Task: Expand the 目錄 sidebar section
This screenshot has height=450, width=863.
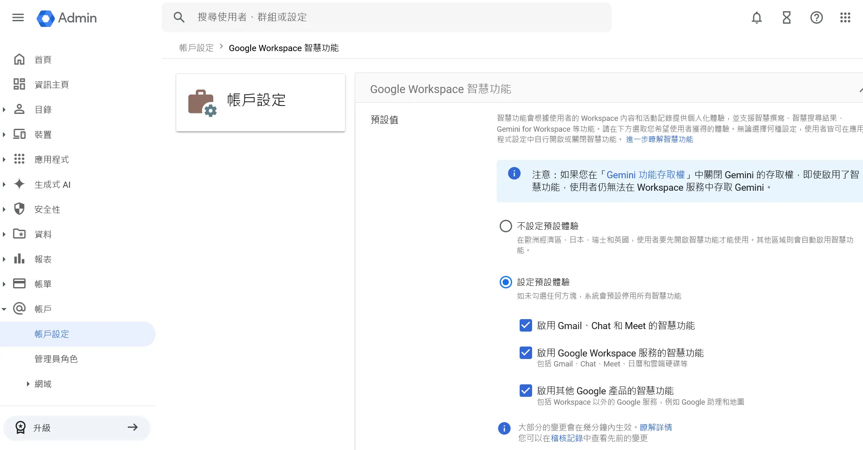Action: click(4, 110)
